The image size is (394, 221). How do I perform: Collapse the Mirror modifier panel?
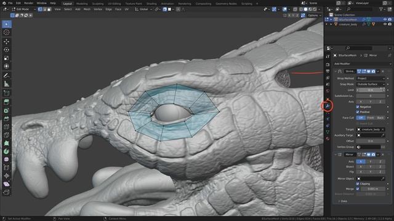click(335, 155)
